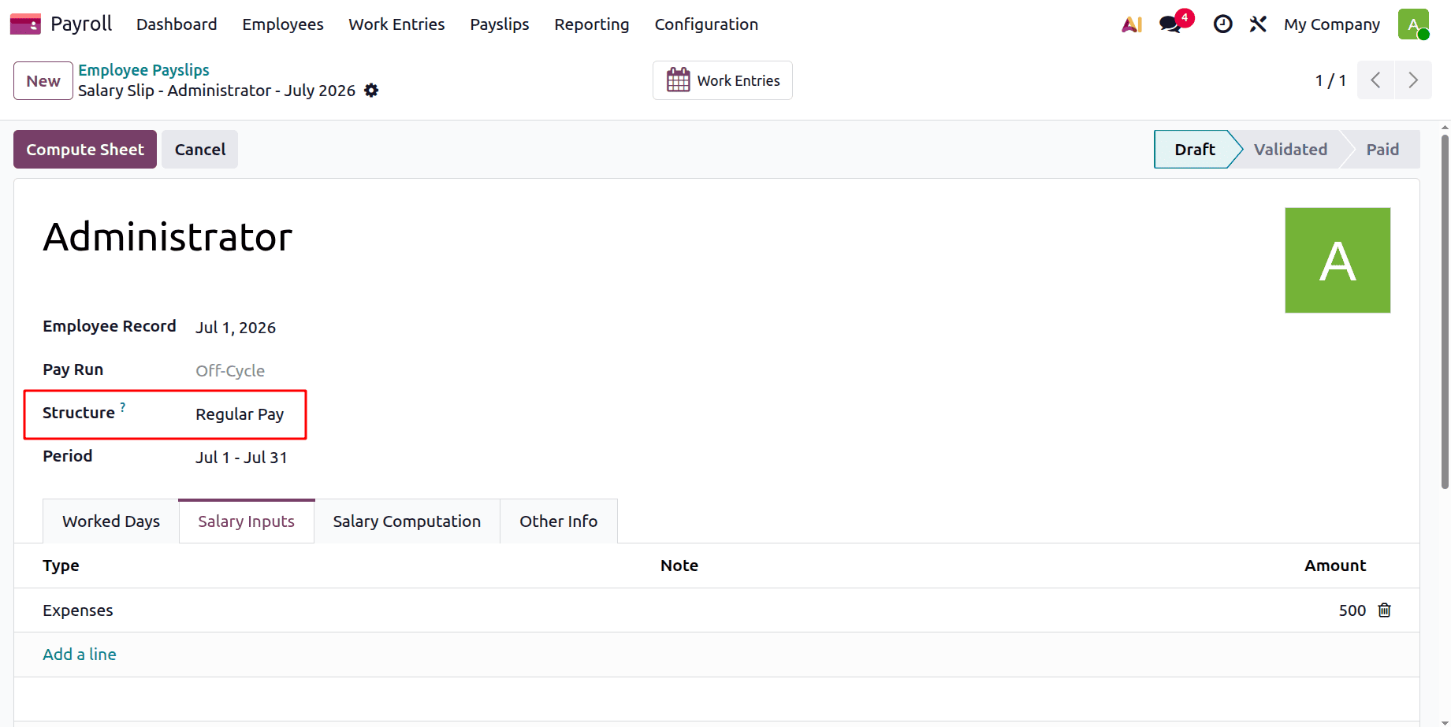Delete the Expenses input line
This screenshot has width=1451, height=727.
[1384, 610]
